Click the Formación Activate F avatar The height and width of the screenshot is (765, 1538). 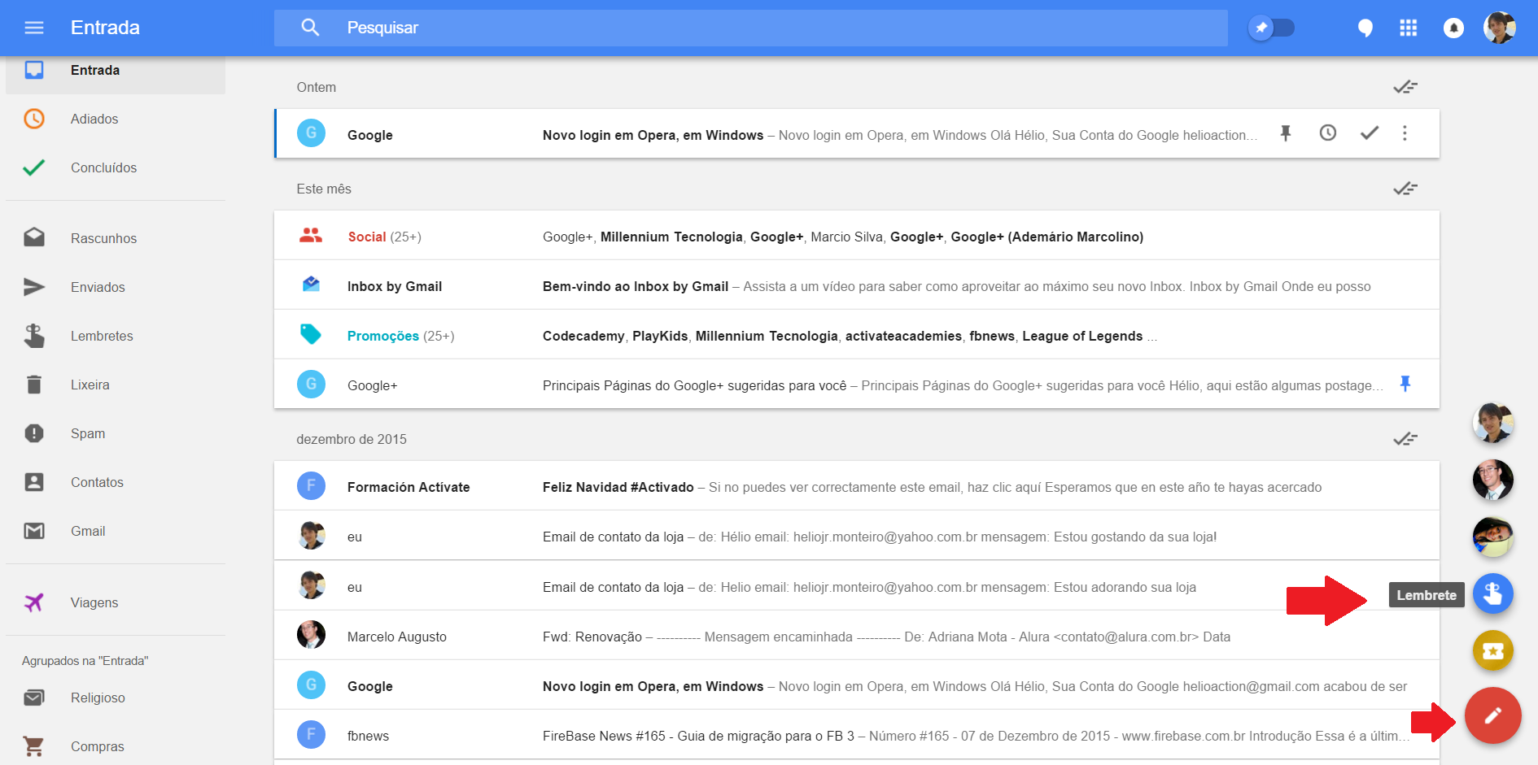point(311,485)
